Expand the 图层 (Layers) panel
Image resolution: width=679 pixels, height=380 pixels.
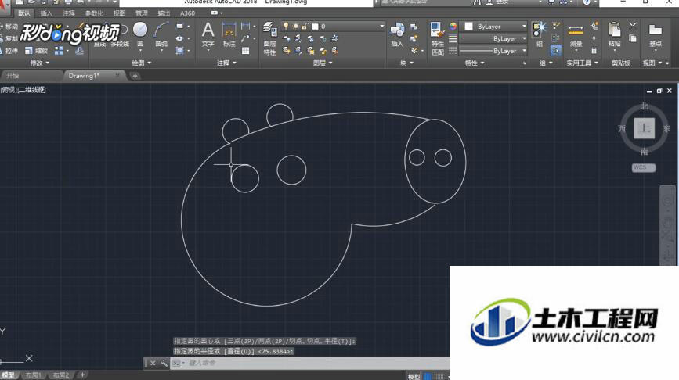tap(323, 63)
